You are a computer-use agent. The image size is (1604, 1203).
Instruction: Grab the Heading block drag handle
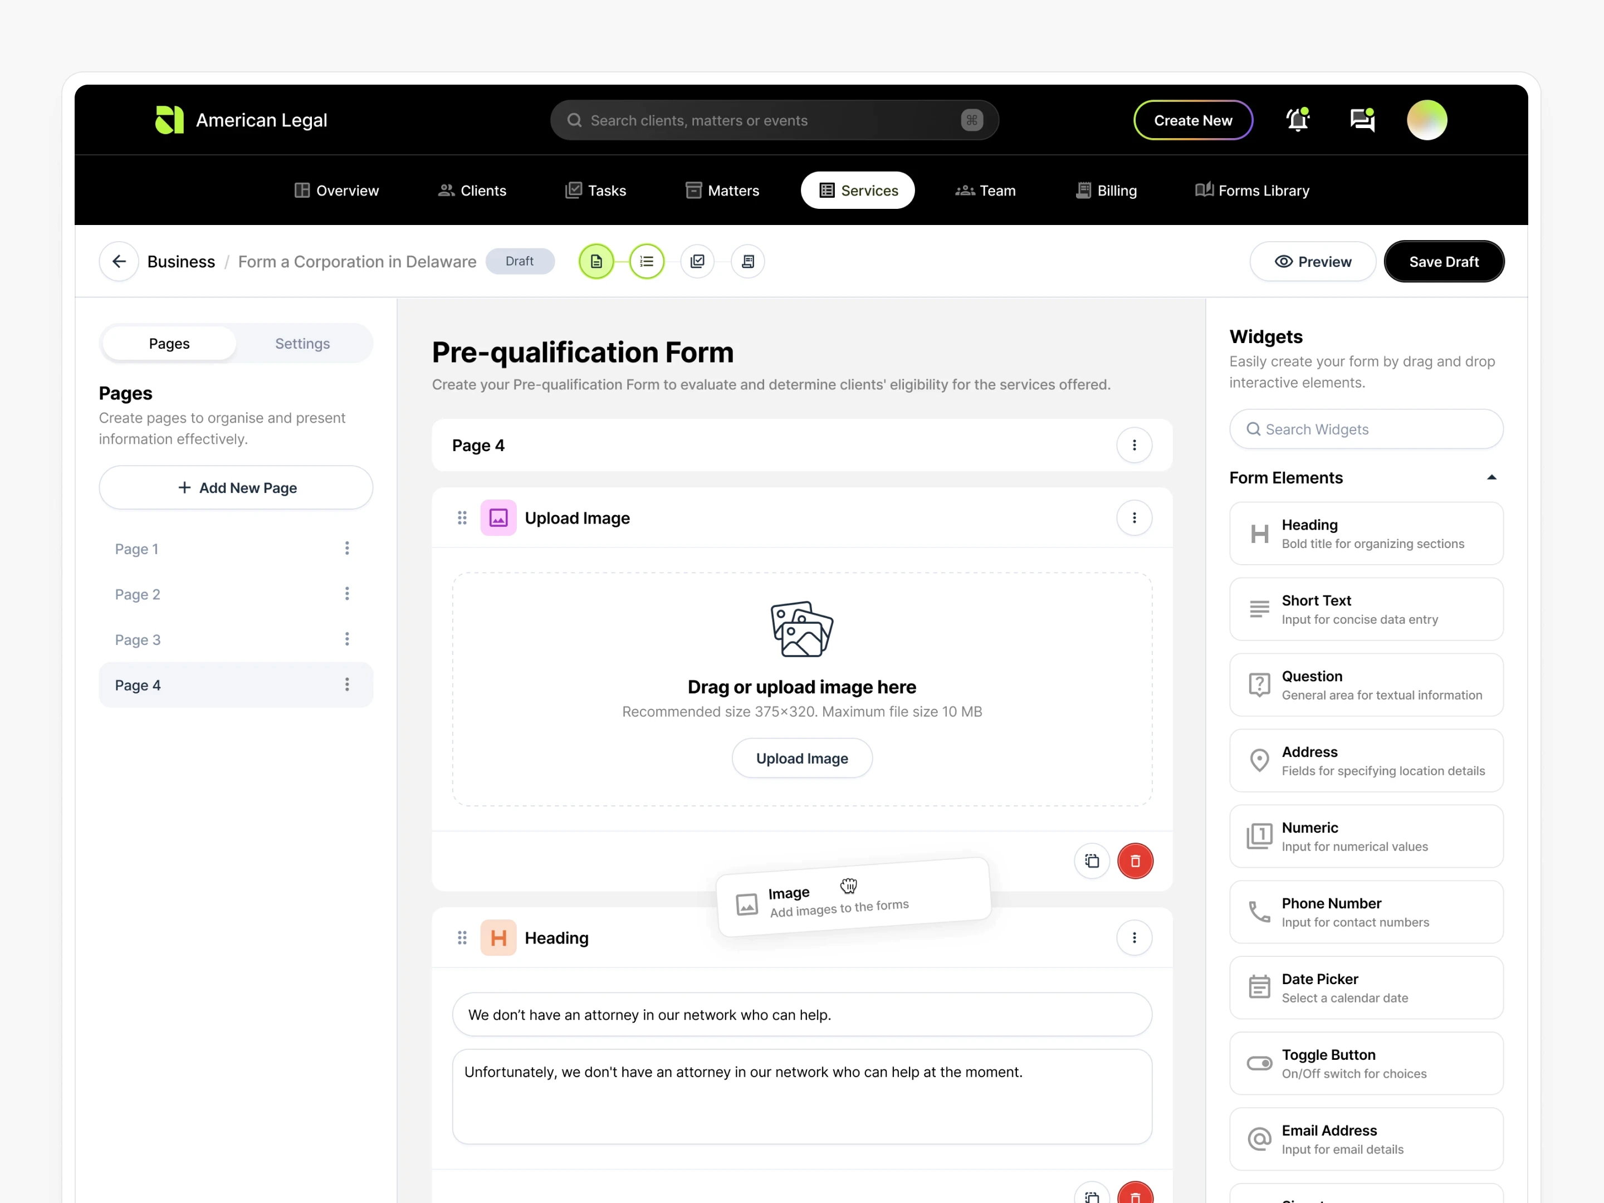(x=462, y=937)
